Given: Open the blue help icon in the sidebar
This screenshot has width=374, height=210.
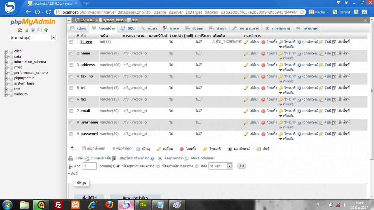Looking at the screenshot, I should [x=33, y=30].
